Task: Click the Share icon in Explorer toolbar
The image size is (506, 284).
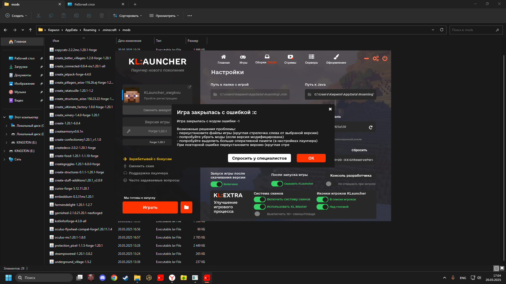Action: click(x=89, y=16)
